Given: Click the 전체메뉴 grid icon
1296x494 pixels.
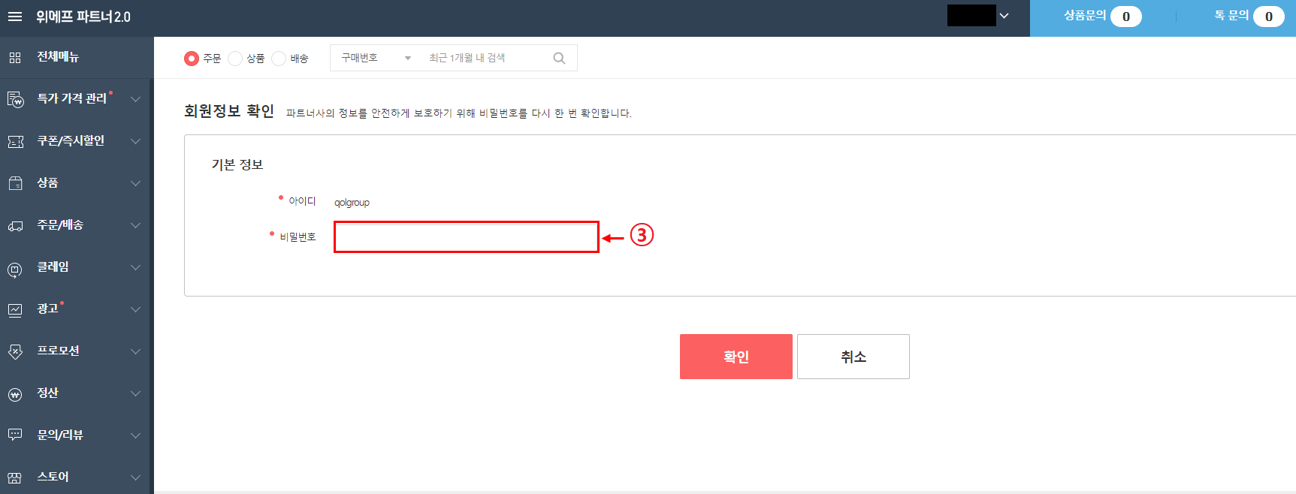Looking at the screenshot, I should (x=15, y=57).
